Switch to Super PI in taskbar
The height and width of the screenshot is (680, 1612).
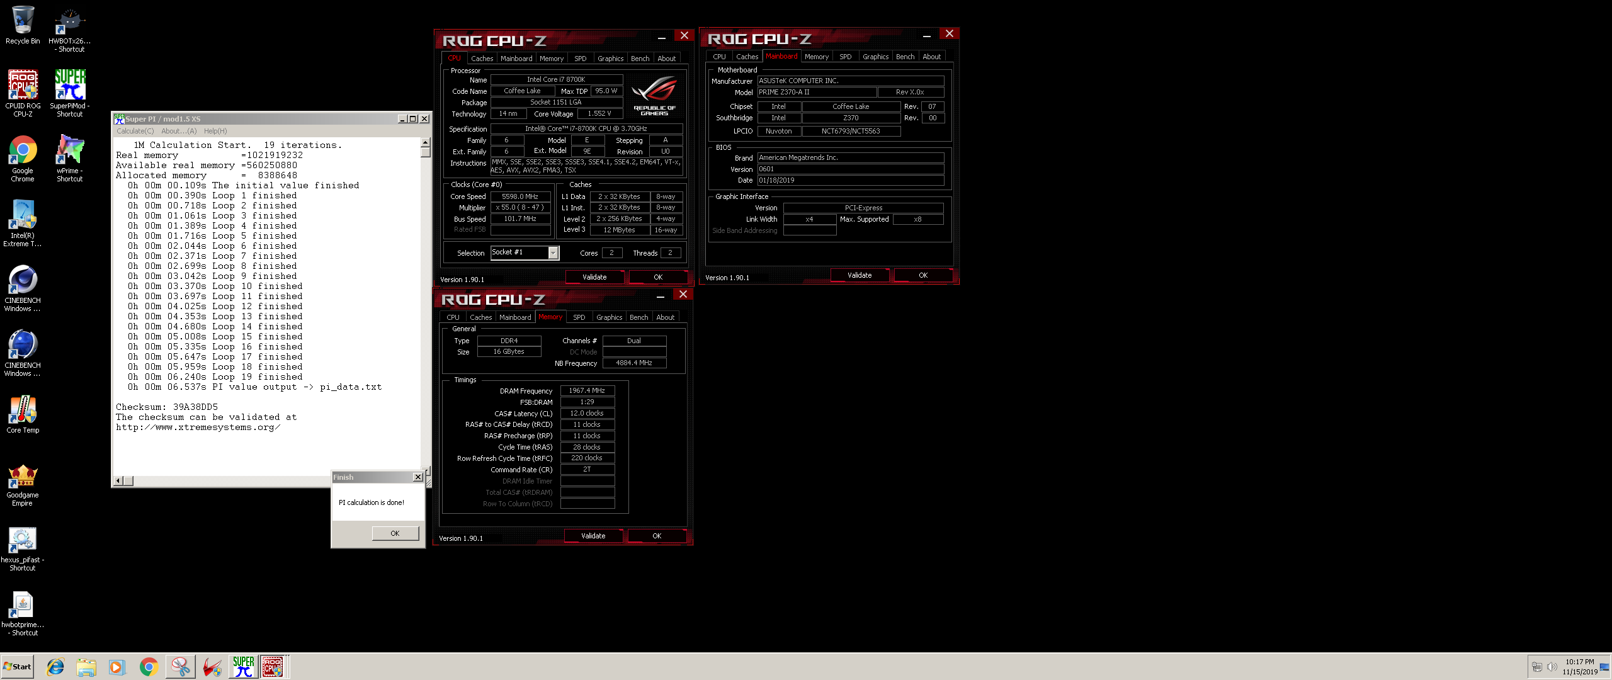click(x=244, y=667)
